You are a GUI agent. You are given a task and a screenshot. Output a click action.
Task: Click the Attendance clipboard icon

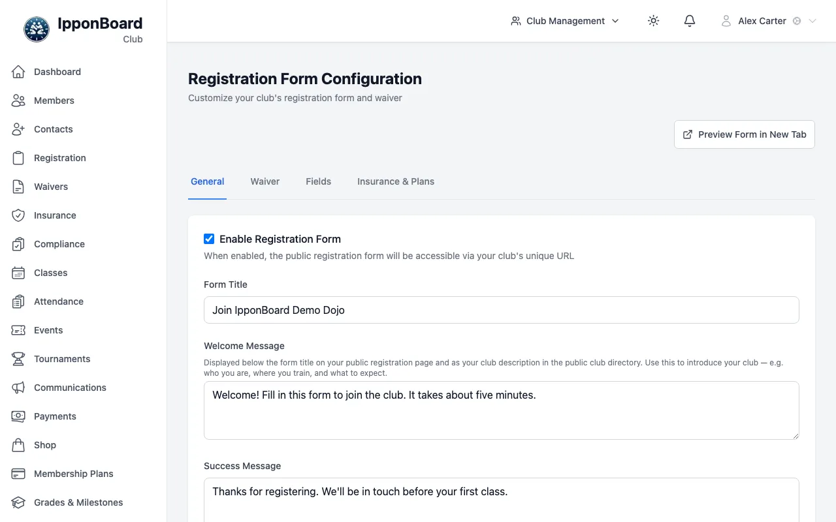(18, 301)
